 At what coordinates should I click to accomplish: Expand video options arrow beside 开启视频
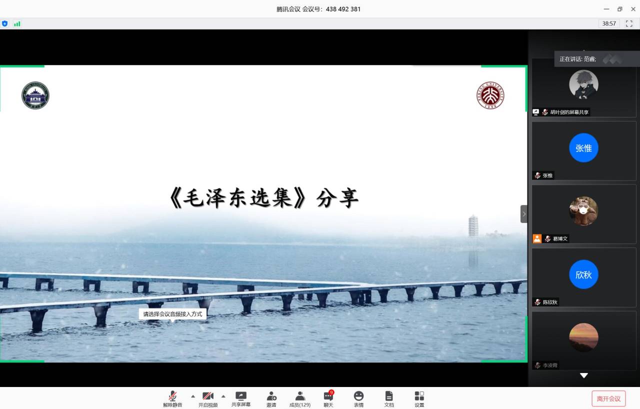coord(223,396)
